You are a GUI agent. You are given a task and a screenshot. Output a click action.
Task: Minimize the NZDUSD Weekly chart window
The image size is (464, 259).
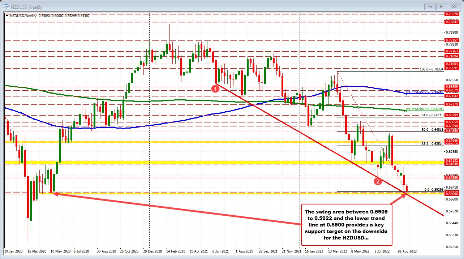(x=430, y=7)
